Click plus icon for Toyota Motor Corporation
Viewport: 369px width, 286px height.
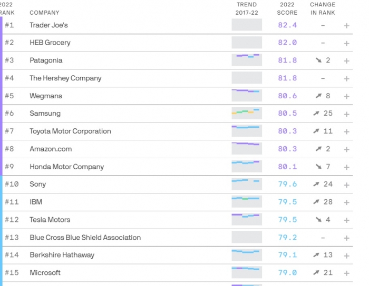346,132
